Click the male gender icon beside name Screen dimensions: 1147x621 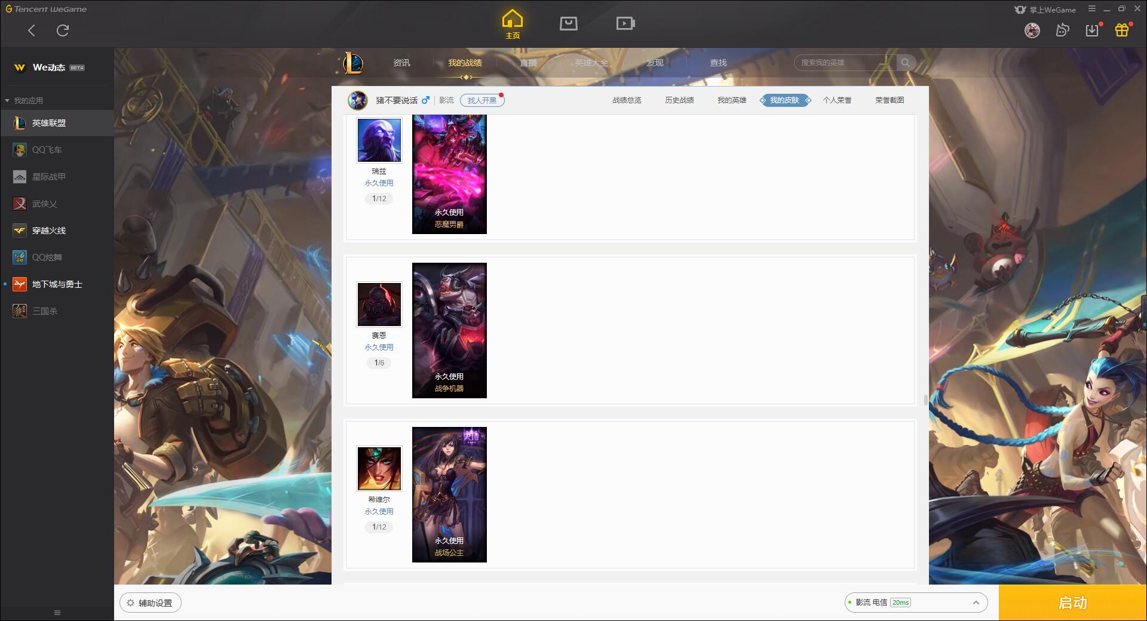tap(425, 100)
